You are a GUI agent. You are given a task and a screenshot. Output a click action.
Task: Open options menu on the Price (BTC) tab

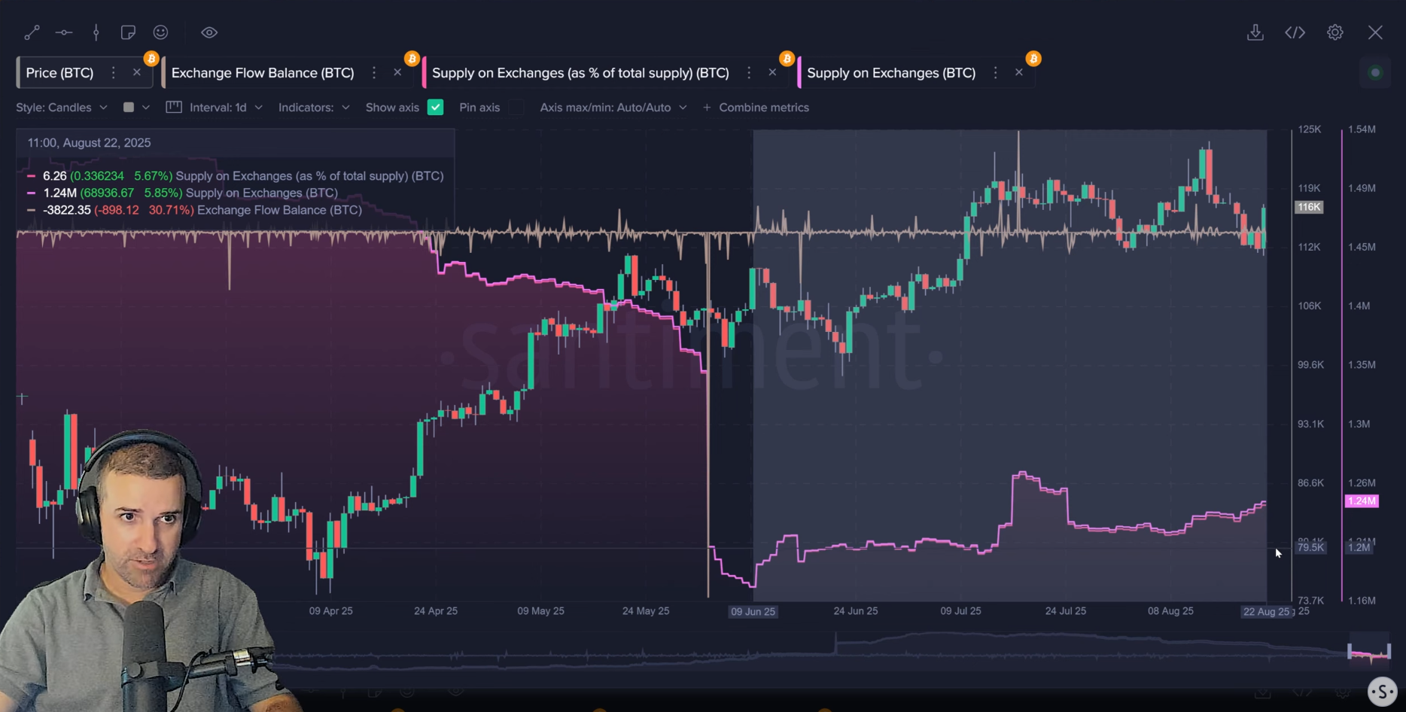(x=114, y=72)
